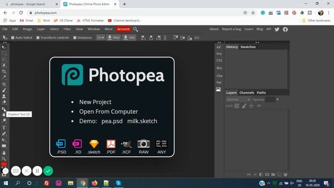Select the Pen tool
This screenshot has height=188, width=334.
[x=4, y=134]
